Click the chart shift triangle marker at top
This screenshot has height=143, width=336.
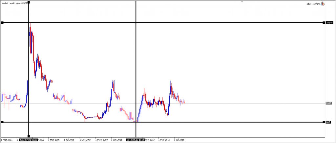tap(242, 2)
